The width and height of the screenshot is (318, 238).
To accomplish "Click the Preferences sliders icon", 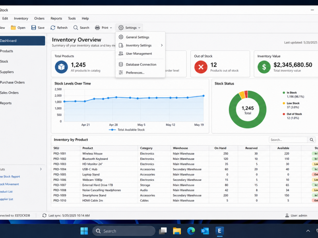I will (x=121, y=73).
